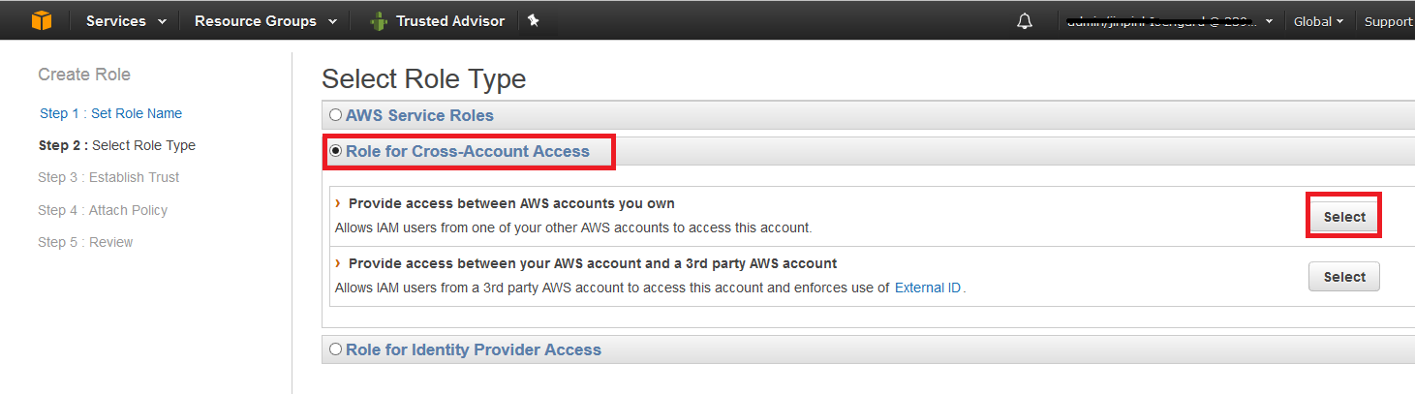Click the pushpin icon in navbar
The width and height of the screenshot is (1415, 394).
(534, 20)
